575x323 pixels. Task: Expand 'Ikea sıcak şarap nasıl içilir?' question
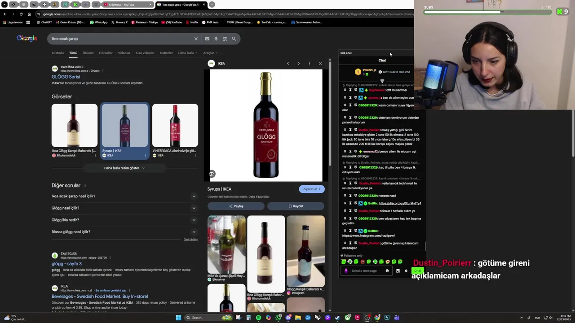tap(124, 196)
